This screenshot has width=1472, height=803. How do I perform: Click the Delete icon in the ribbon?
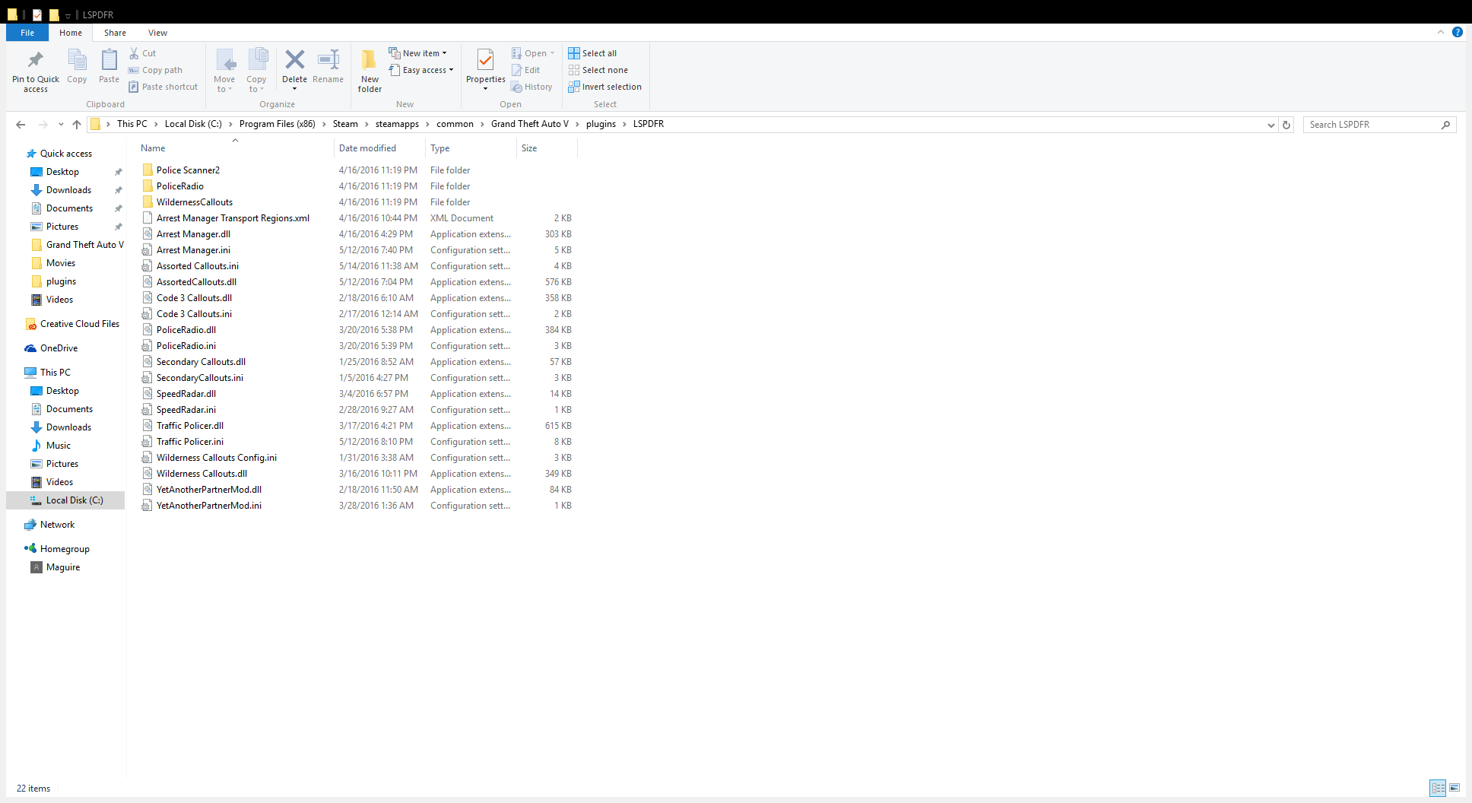point(294,60)
